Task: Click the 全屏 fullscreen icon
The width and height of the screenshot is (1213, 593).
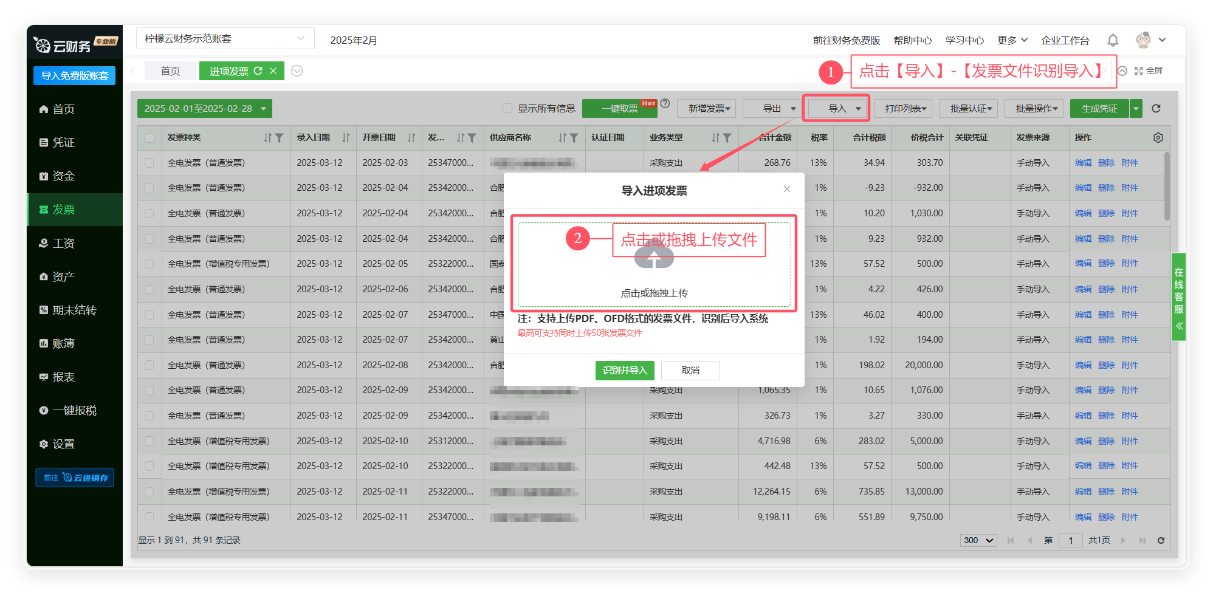Action: [x=1139, y=71]
